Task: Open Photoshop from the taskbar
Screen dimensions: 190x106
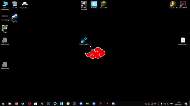Action: click(x=49, y=104)
